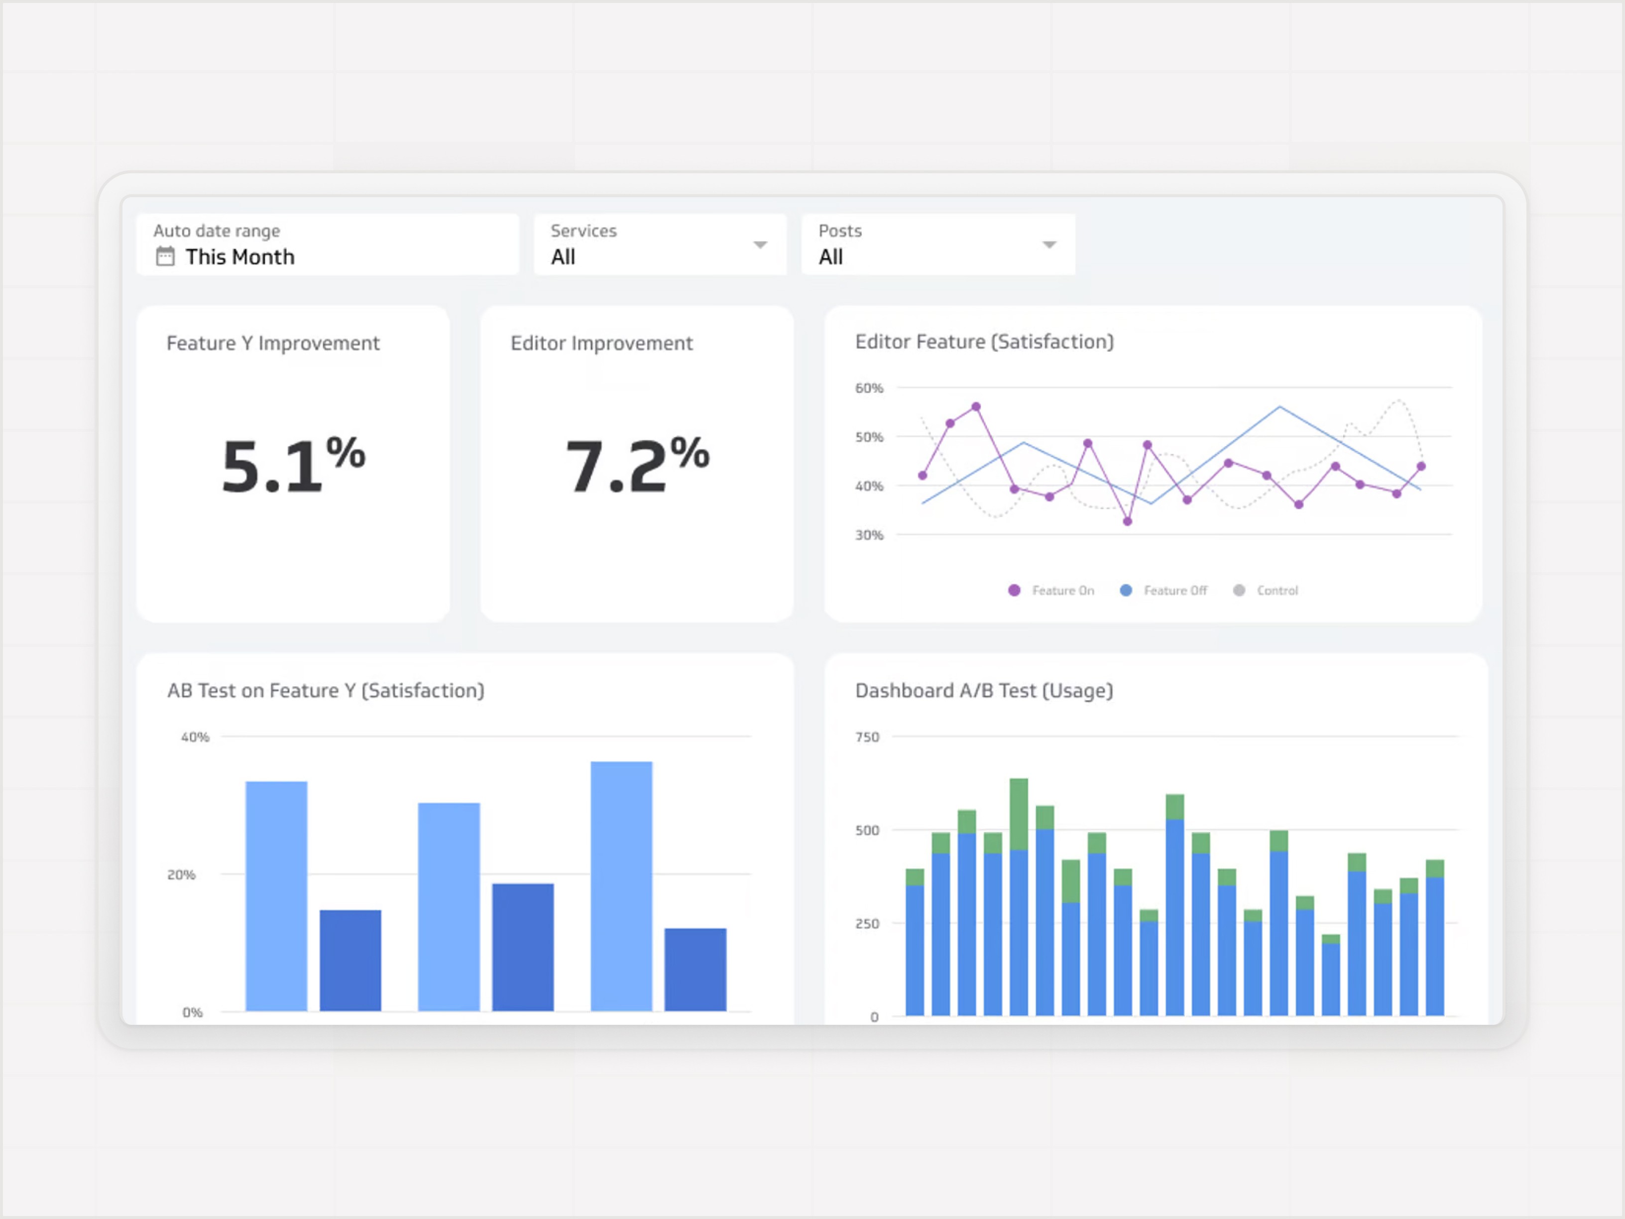The image size is (1625, 1219).
Task: Click the 5.1% Feature Y Improvement value
Action: (293, 465)
